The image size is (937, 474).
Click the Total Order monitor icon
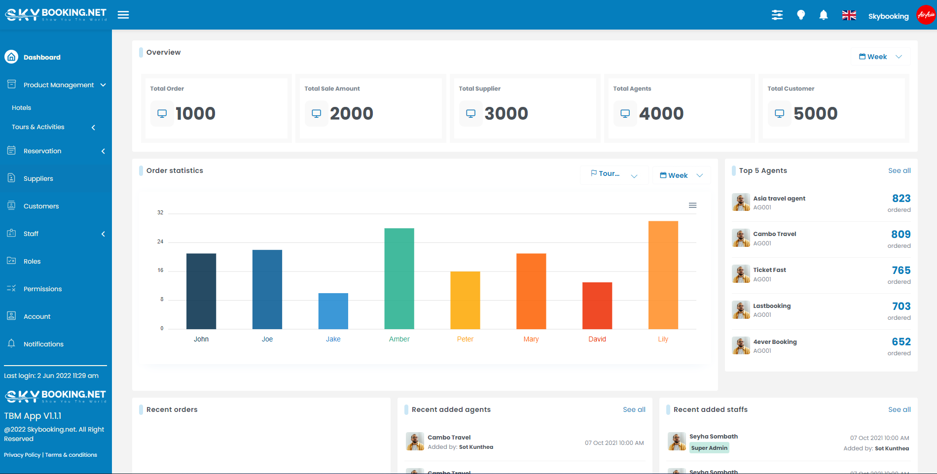coord(162,114)
